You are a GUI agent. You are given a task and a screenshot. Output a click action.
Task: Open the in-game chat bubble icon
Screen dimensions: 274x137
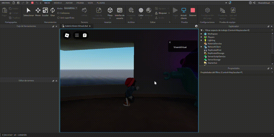click(x=85, y=35)
